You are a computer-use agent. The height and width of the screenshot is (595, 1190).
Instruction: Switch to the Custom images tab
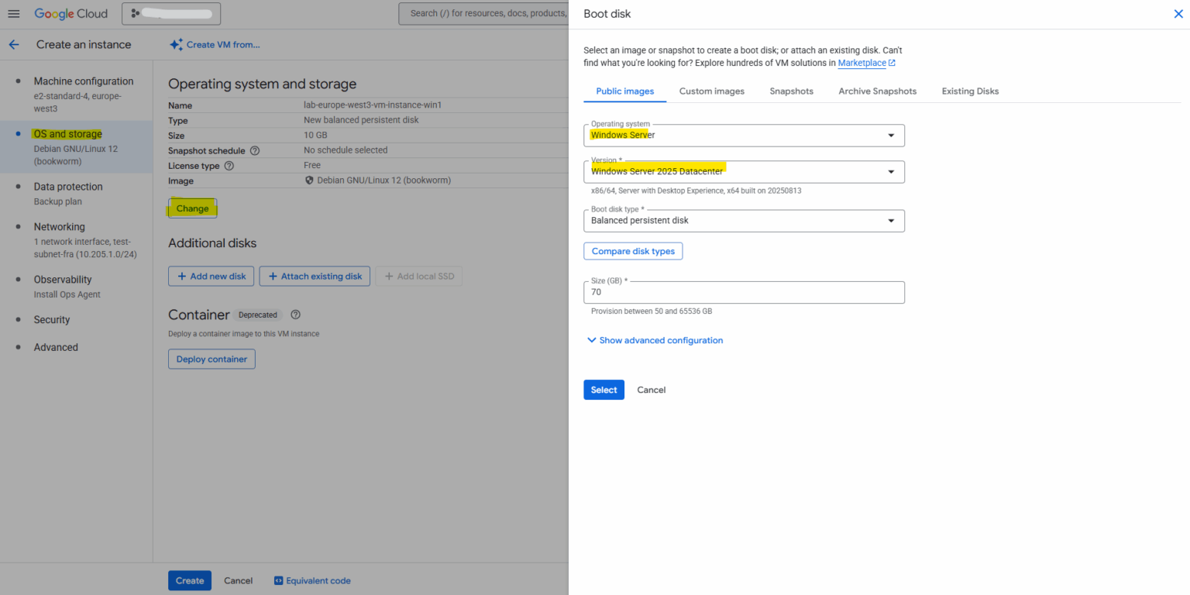[711, 91]
